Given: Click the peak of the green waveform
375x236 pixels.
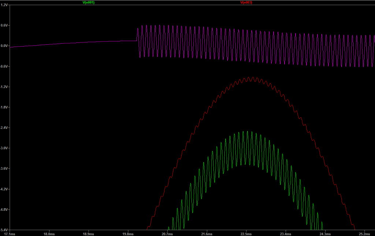Looking at the screenshot, I should pyautogui.click(x=248, y=132).
